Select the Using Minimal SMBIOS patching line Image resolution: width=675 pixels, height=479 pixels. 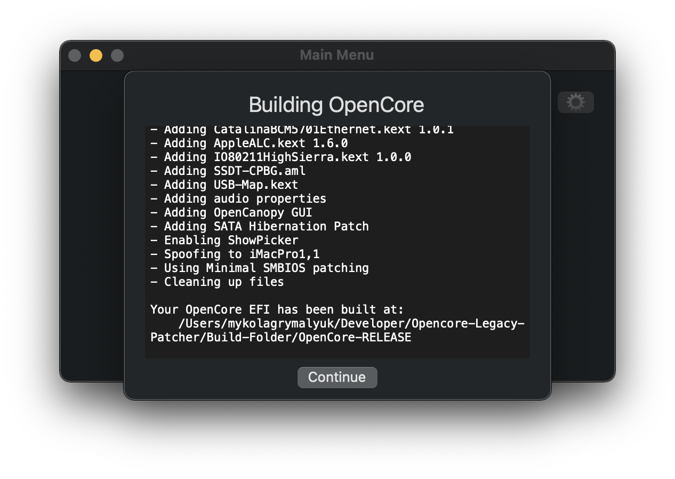pyautogui.click(x=260, y=268)
